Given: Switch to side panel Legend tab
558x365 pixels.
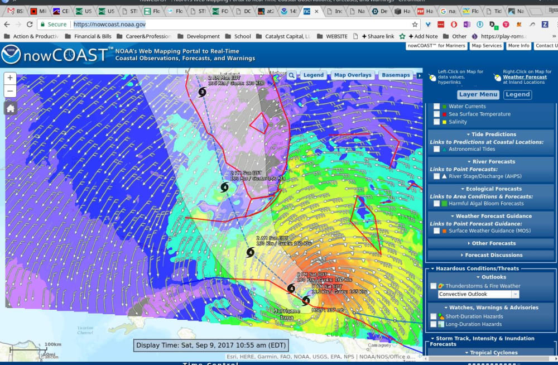Looking at the screenshot, I should (518, 95).
